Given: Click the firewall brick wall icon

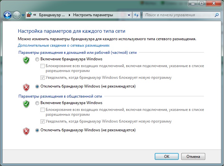Looking at the screenshot, I should click(x=29, y=15).
